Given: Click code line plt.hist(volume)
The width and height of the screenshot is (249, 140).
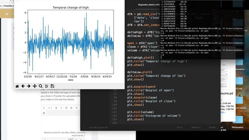Looking at the screenshot, I should (x=140, y=112).
